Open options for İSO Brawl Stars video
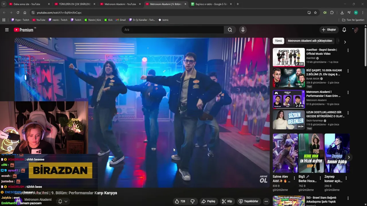Viewport: 367px width, 206px height. [x=348, y=198]
